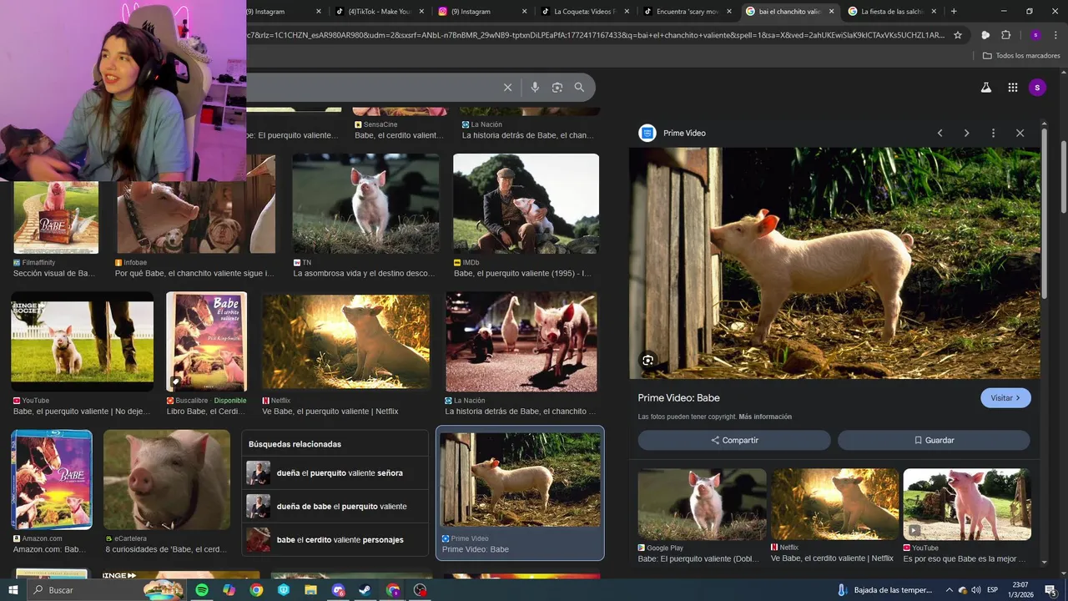This screenshot has width=1068, height=601.
Task: Open La Nación pig and duck image
Action: [x=521, y=341]
